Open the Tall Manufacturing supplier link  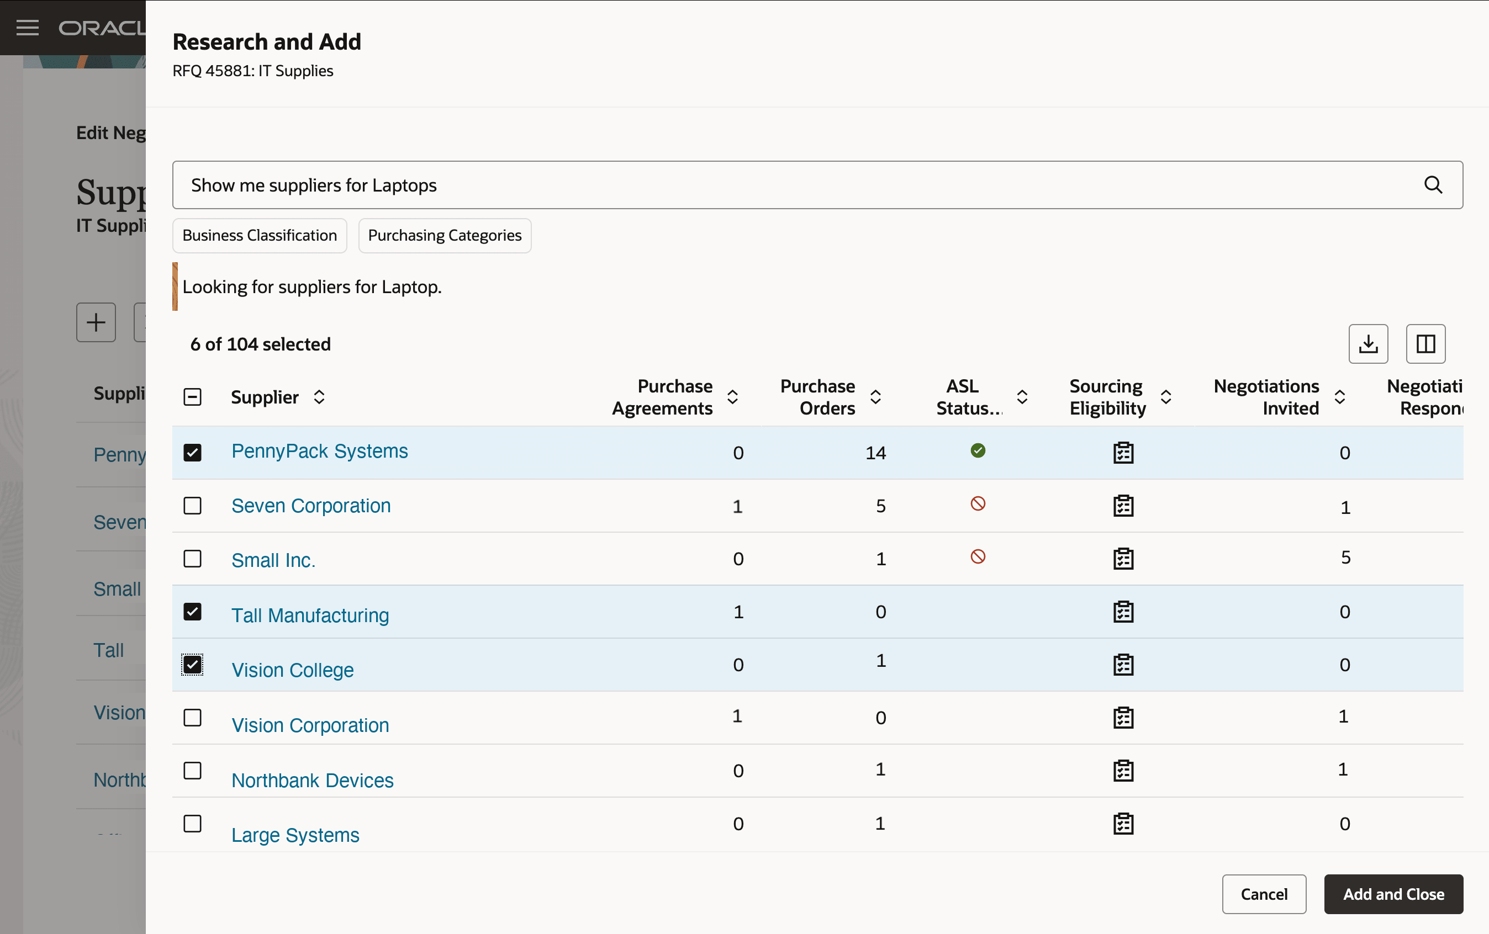(x=310, y=615)
